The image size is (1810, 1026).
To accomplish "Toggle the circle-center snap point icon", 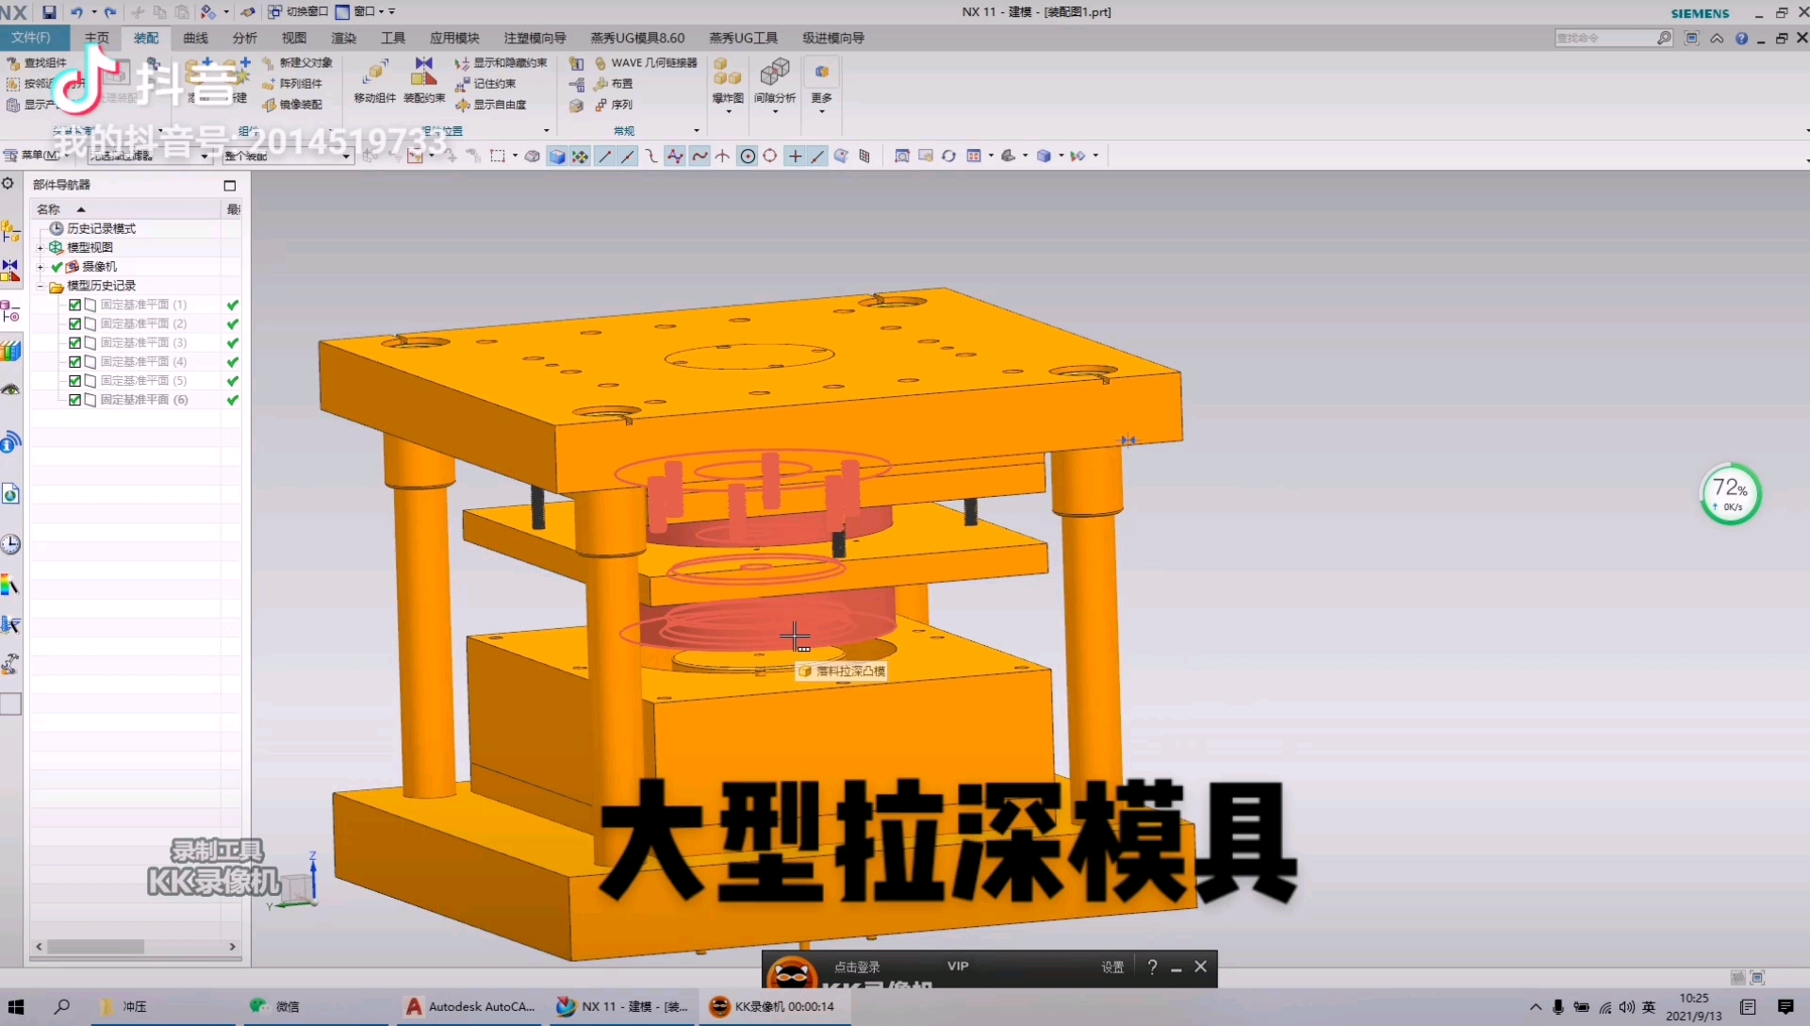I will coord(748,157).
